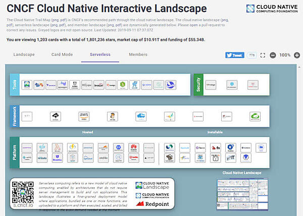Switch to the Card Mode tab
This screenshot has height=216, width=303.
pos(62,54)
